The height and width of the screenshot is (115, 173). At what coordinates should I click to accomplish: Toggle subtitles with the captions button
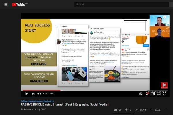click(x=141, y=94)
